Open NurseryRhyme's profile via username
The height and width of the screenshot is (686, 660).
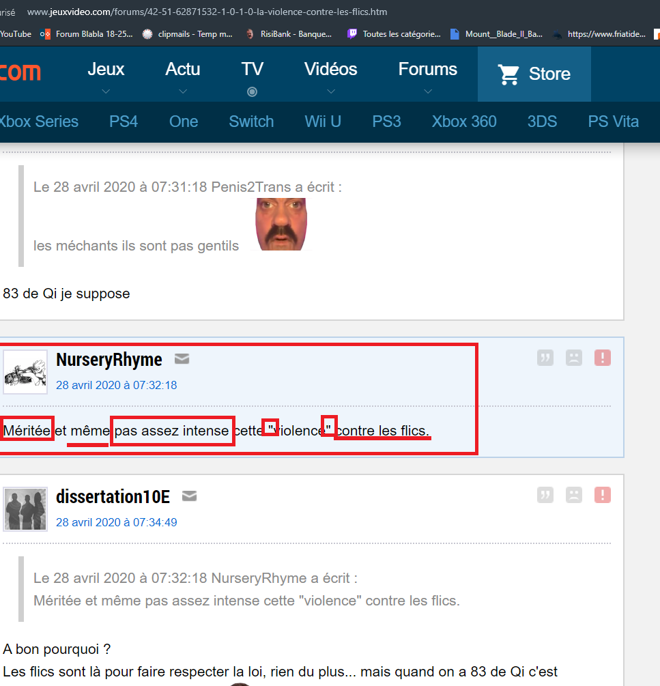click(109, 360)
